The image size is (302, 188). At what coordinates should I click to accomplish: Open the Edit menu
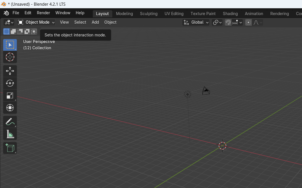(28, 13)
